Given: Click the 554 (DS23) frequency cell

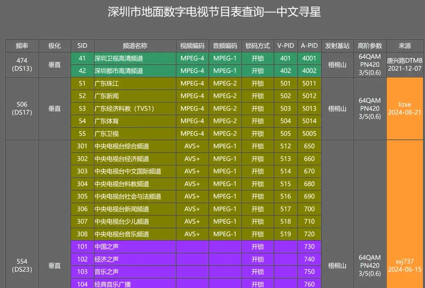Looking at the screenshot, I should (22, 265).
